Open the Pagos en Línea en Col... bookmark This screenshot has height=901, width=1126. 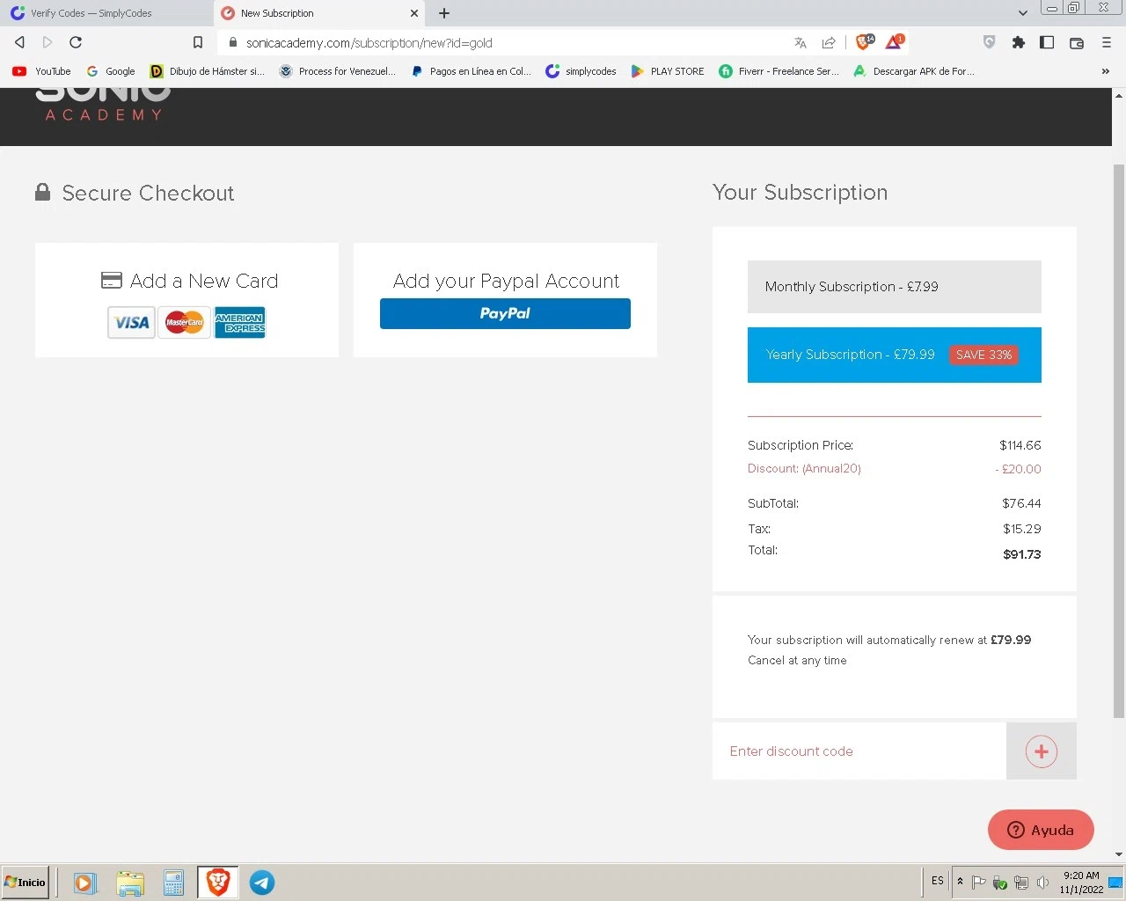(471, 71)
